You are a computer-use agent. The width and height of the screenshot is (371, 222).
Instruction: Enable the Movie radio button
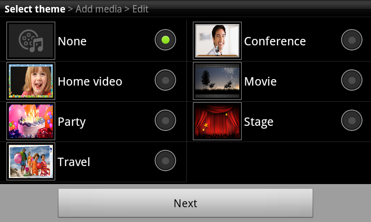352,80
